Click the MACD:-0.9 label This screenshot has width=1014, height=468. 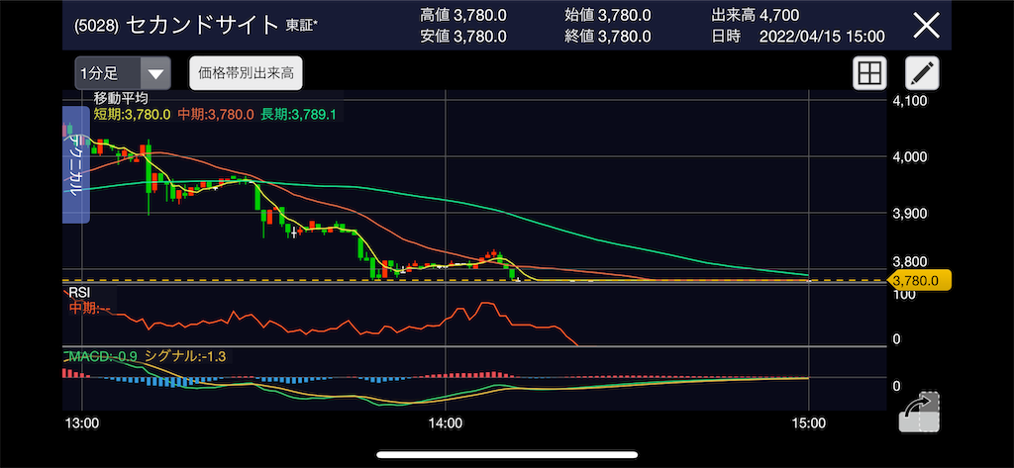(103, 355)
